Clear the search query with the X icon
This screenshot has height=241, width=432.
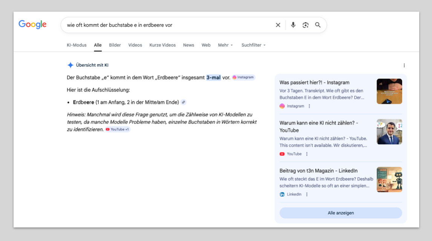click(x=278, y=25)
